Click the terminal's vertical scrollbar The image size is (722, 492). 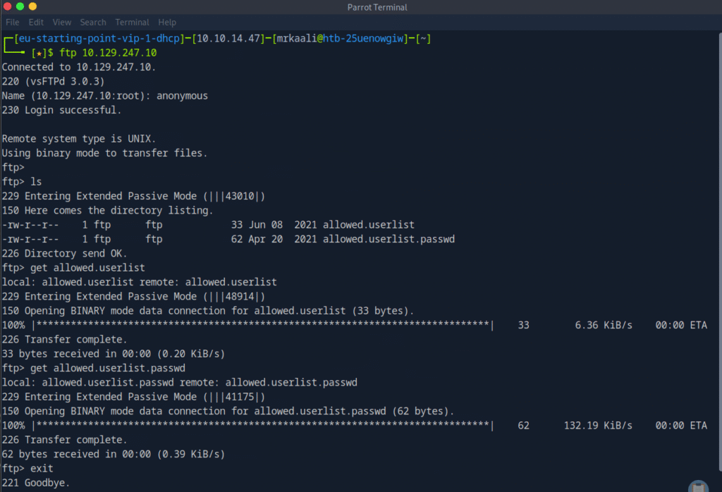pos(718,254)
